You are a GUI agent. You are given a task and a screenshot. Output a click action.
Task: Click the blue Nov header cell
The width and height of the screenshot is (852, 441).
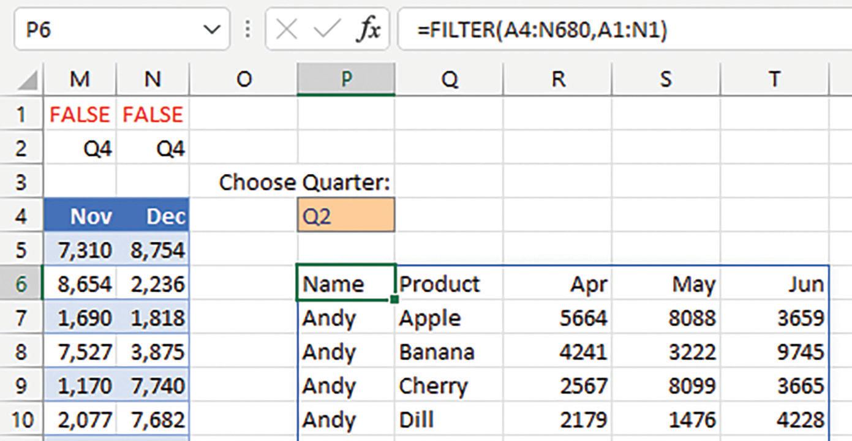point(80,216)
